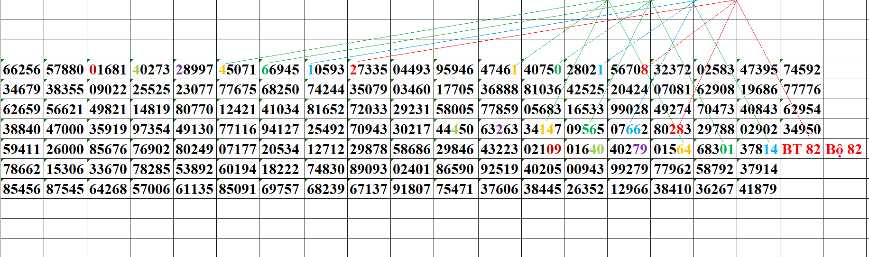Screen dimensions: 869x257
Task: Click the cell containing 74830
Action: [x=325, y=169]
